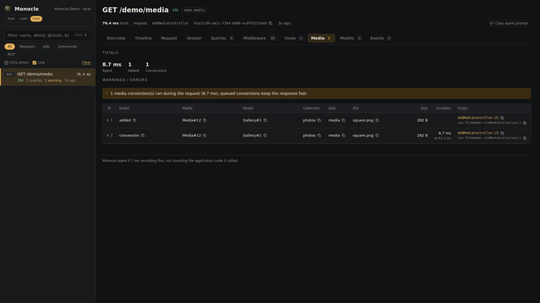This screenshot has height=303, width=540.
Task: Copy AddMediaController:25 origin in added row
Action: coord(502,118)
